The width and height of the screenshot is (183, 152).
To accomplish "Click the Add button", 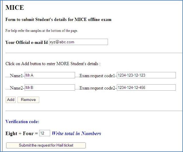I will point(11,100).
